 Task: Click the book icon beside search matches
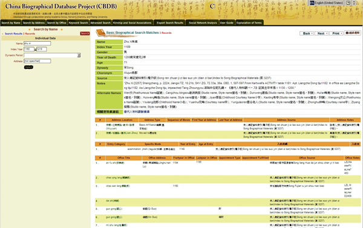100,33
